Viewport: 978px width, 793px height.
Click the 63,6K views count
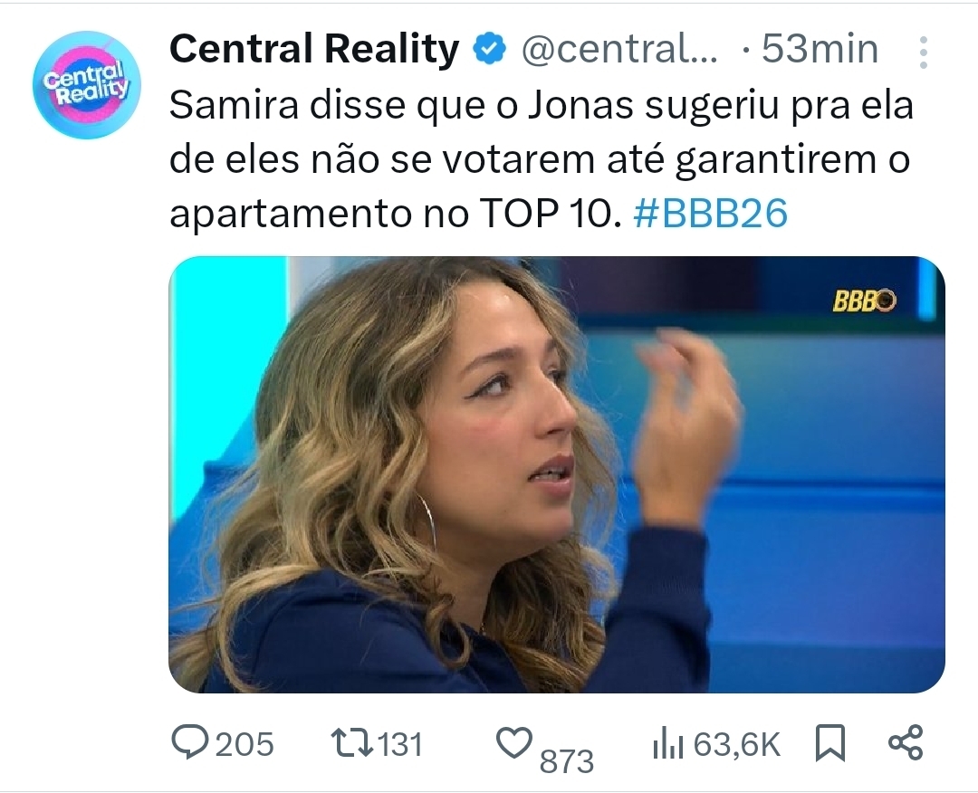(x=736, y=744)
